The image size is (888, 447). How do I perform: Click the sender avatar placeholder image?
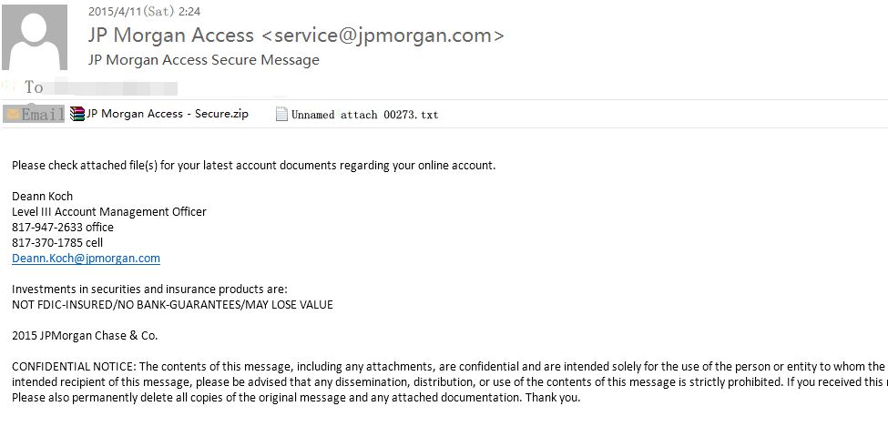click(35, 37)
